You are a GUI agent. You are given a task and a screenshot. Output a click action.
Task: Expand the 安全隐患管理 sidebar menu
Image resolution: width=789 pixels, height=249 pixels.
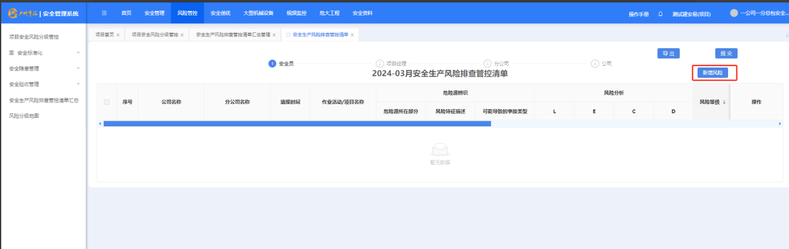[x=78, y=68]
